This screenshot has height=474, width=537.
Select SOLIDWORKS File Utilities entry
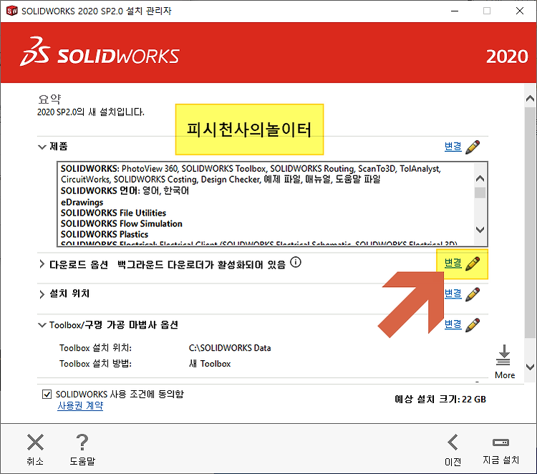point(113,213)
